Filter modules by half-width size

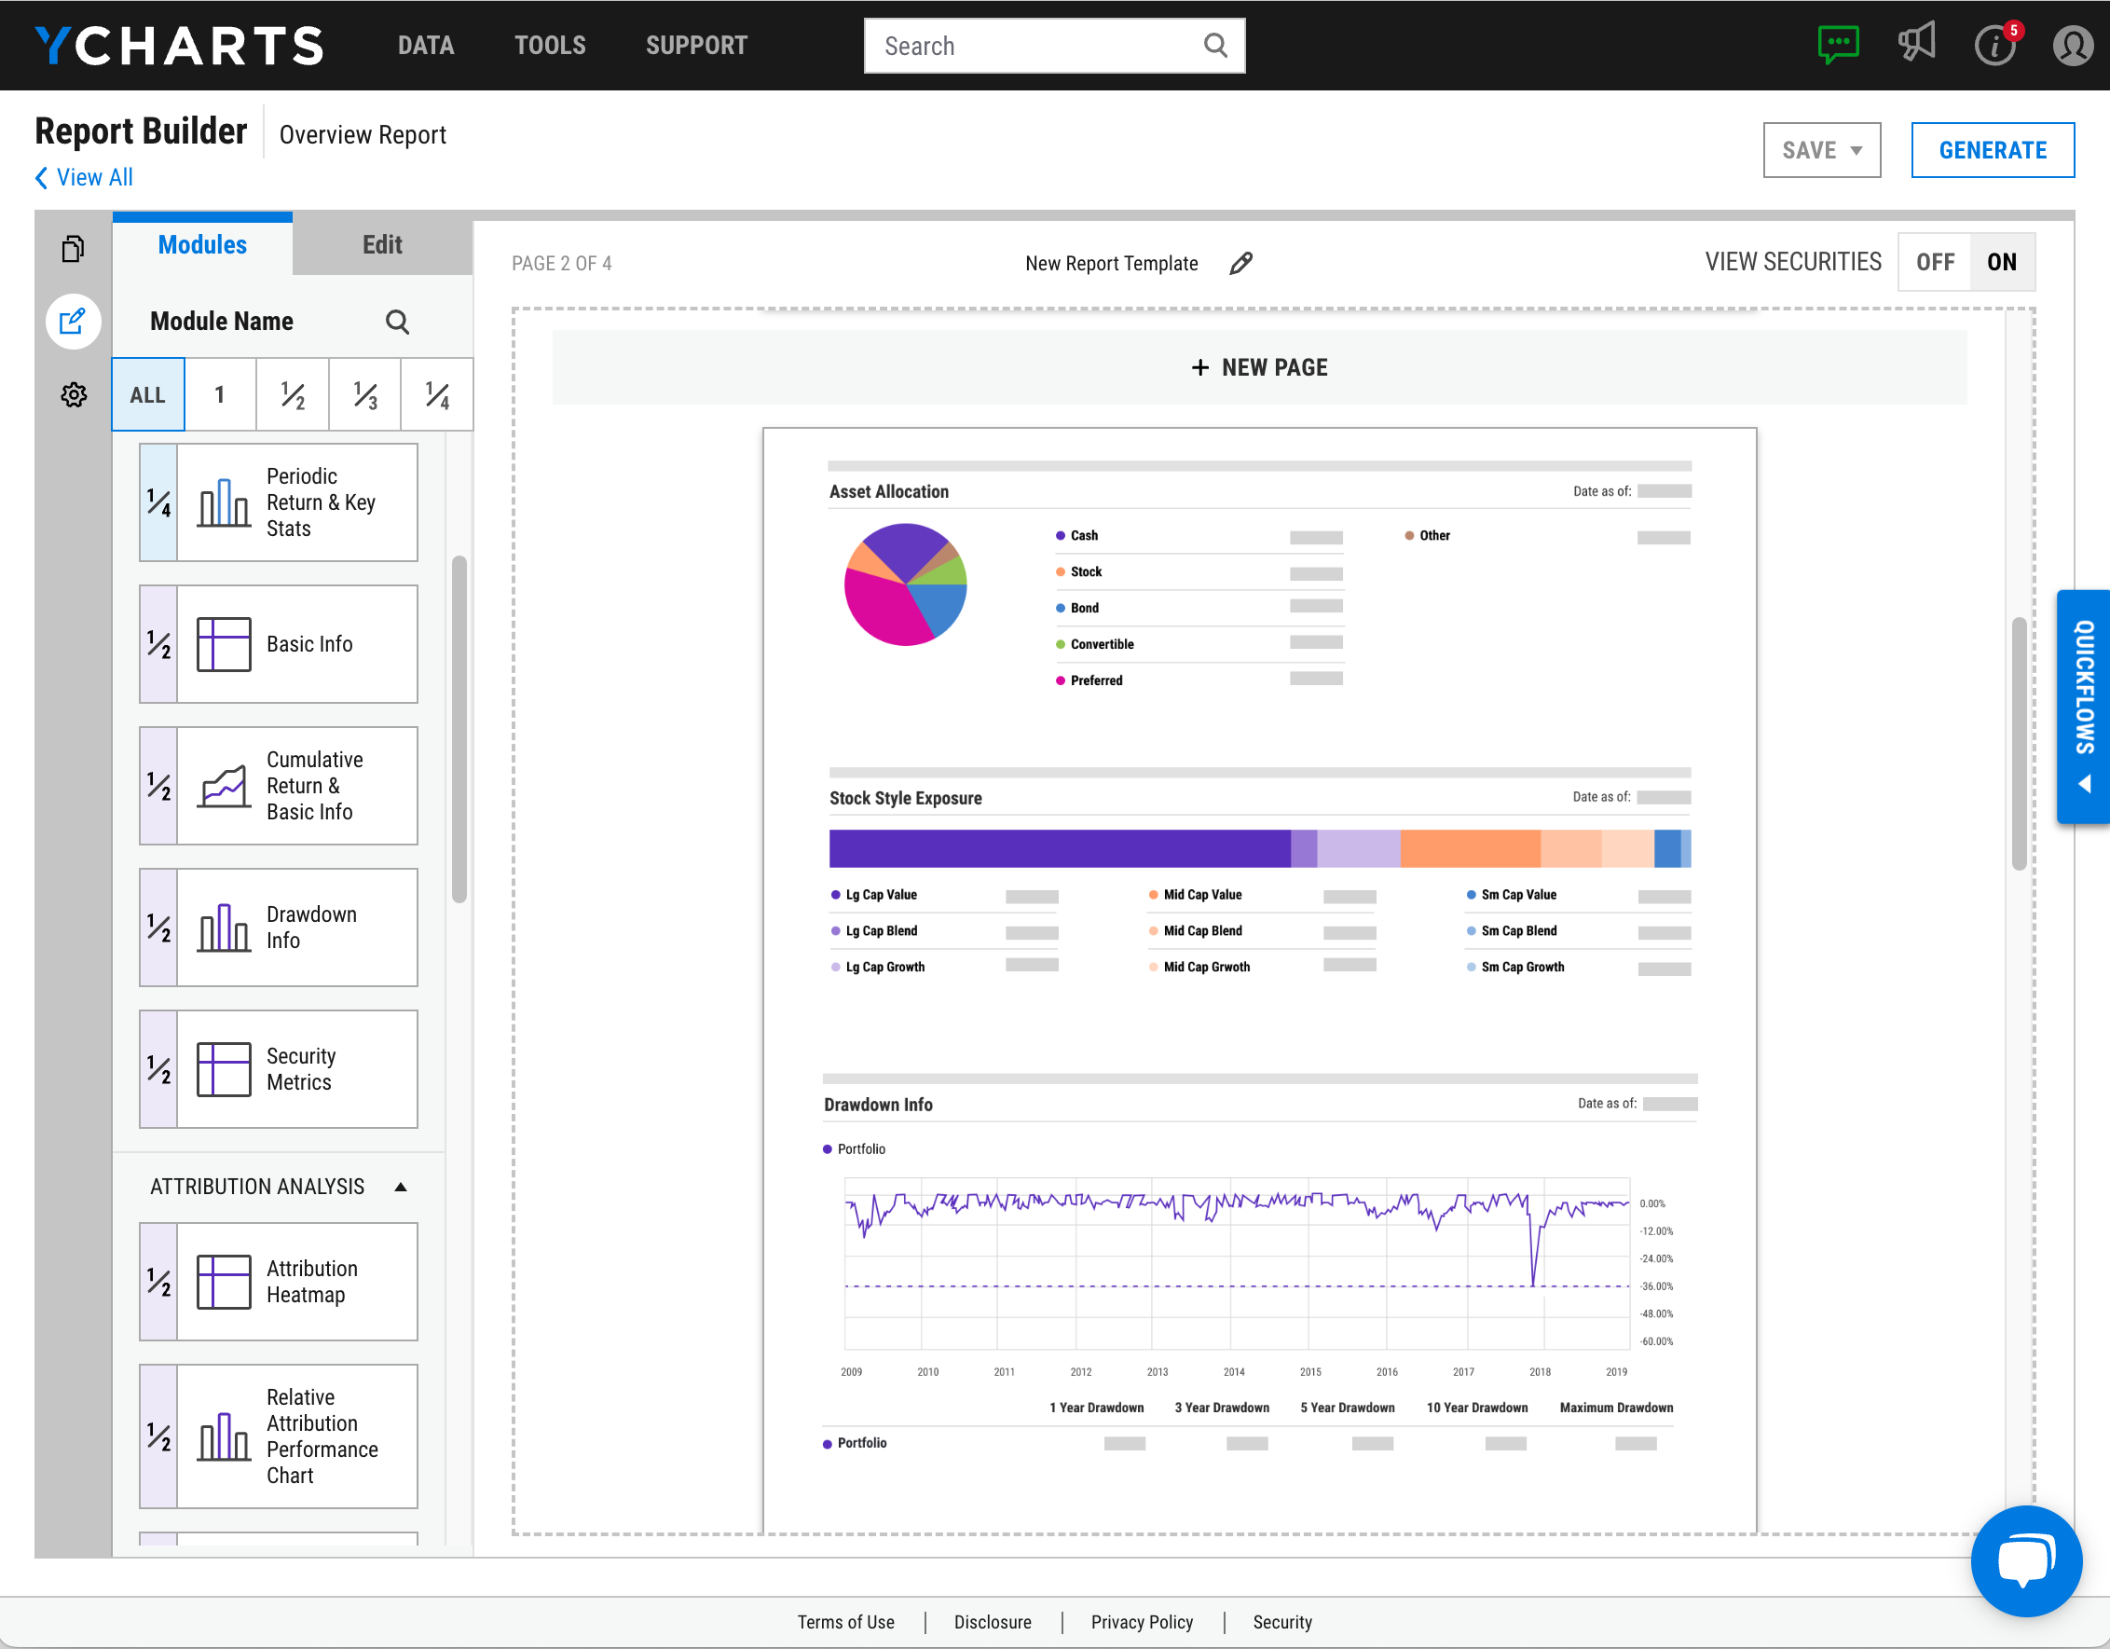293,394
